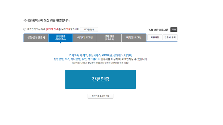Click the 카카오톡 provider name text
This screenshot has height=125, width=223.
(x=74, y=55)
